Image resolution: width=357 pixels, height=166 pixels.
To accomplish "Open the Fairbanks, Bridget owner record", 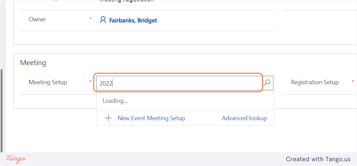I will [x=133, y=21].
